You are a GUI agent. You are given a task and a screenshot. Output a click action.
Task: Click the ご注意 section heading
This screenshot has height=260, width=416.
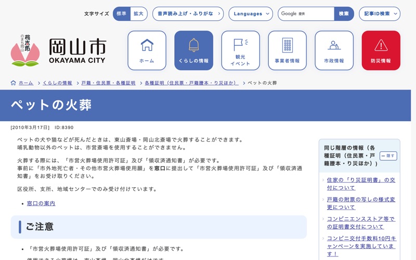(x=40, y=227)
